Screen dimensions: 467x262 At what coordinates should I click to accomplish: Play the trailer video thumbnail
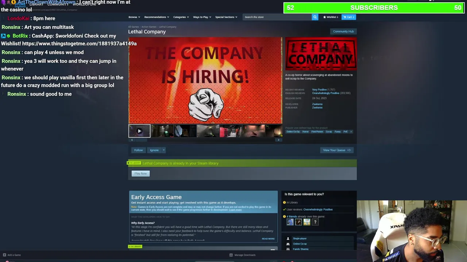click(139, 131)
